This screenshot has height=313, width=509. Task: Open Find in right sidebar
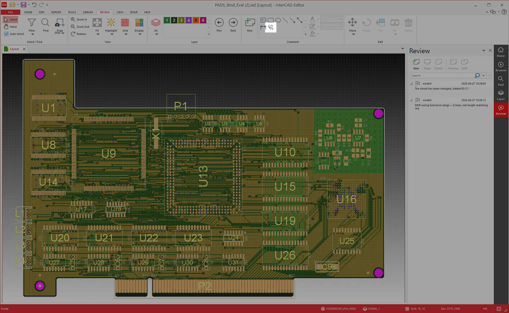[x=501, y=81]
